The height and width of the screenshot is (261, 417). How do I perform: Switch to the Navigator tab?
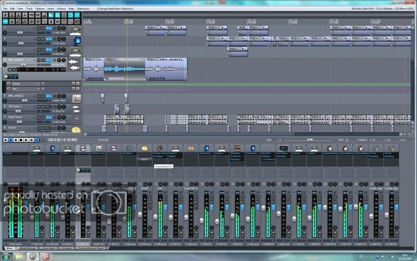67,248
